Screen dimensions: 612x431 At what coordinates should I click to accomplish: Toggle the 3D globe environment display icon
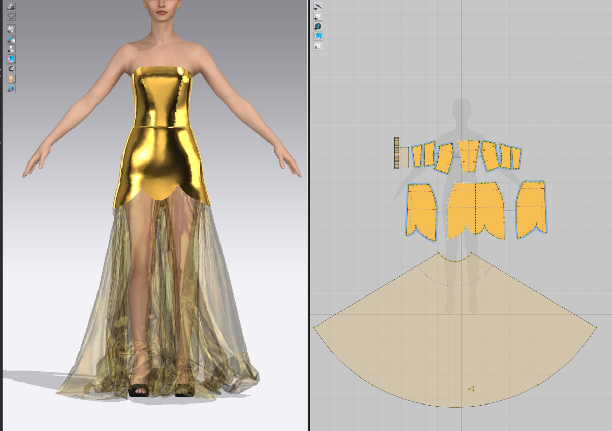click(11, 89)
